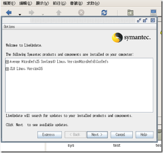This screenshot has width=163, height=153.
Task: Open the Back history dropdown arrow
Action: point(20,14)
